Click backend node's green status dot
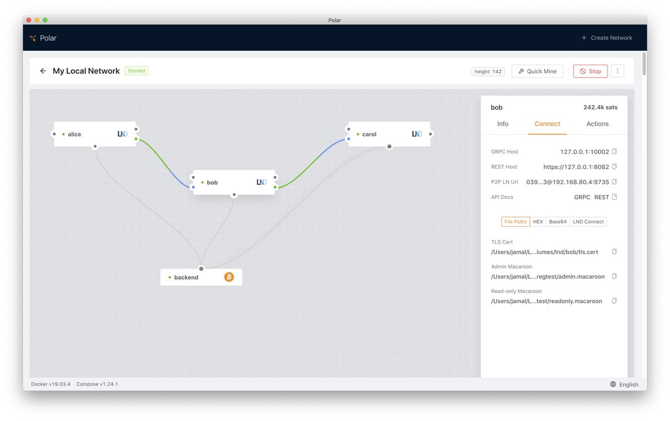The height and width of the screenshot is (421, 670). [x=170, y=277]
